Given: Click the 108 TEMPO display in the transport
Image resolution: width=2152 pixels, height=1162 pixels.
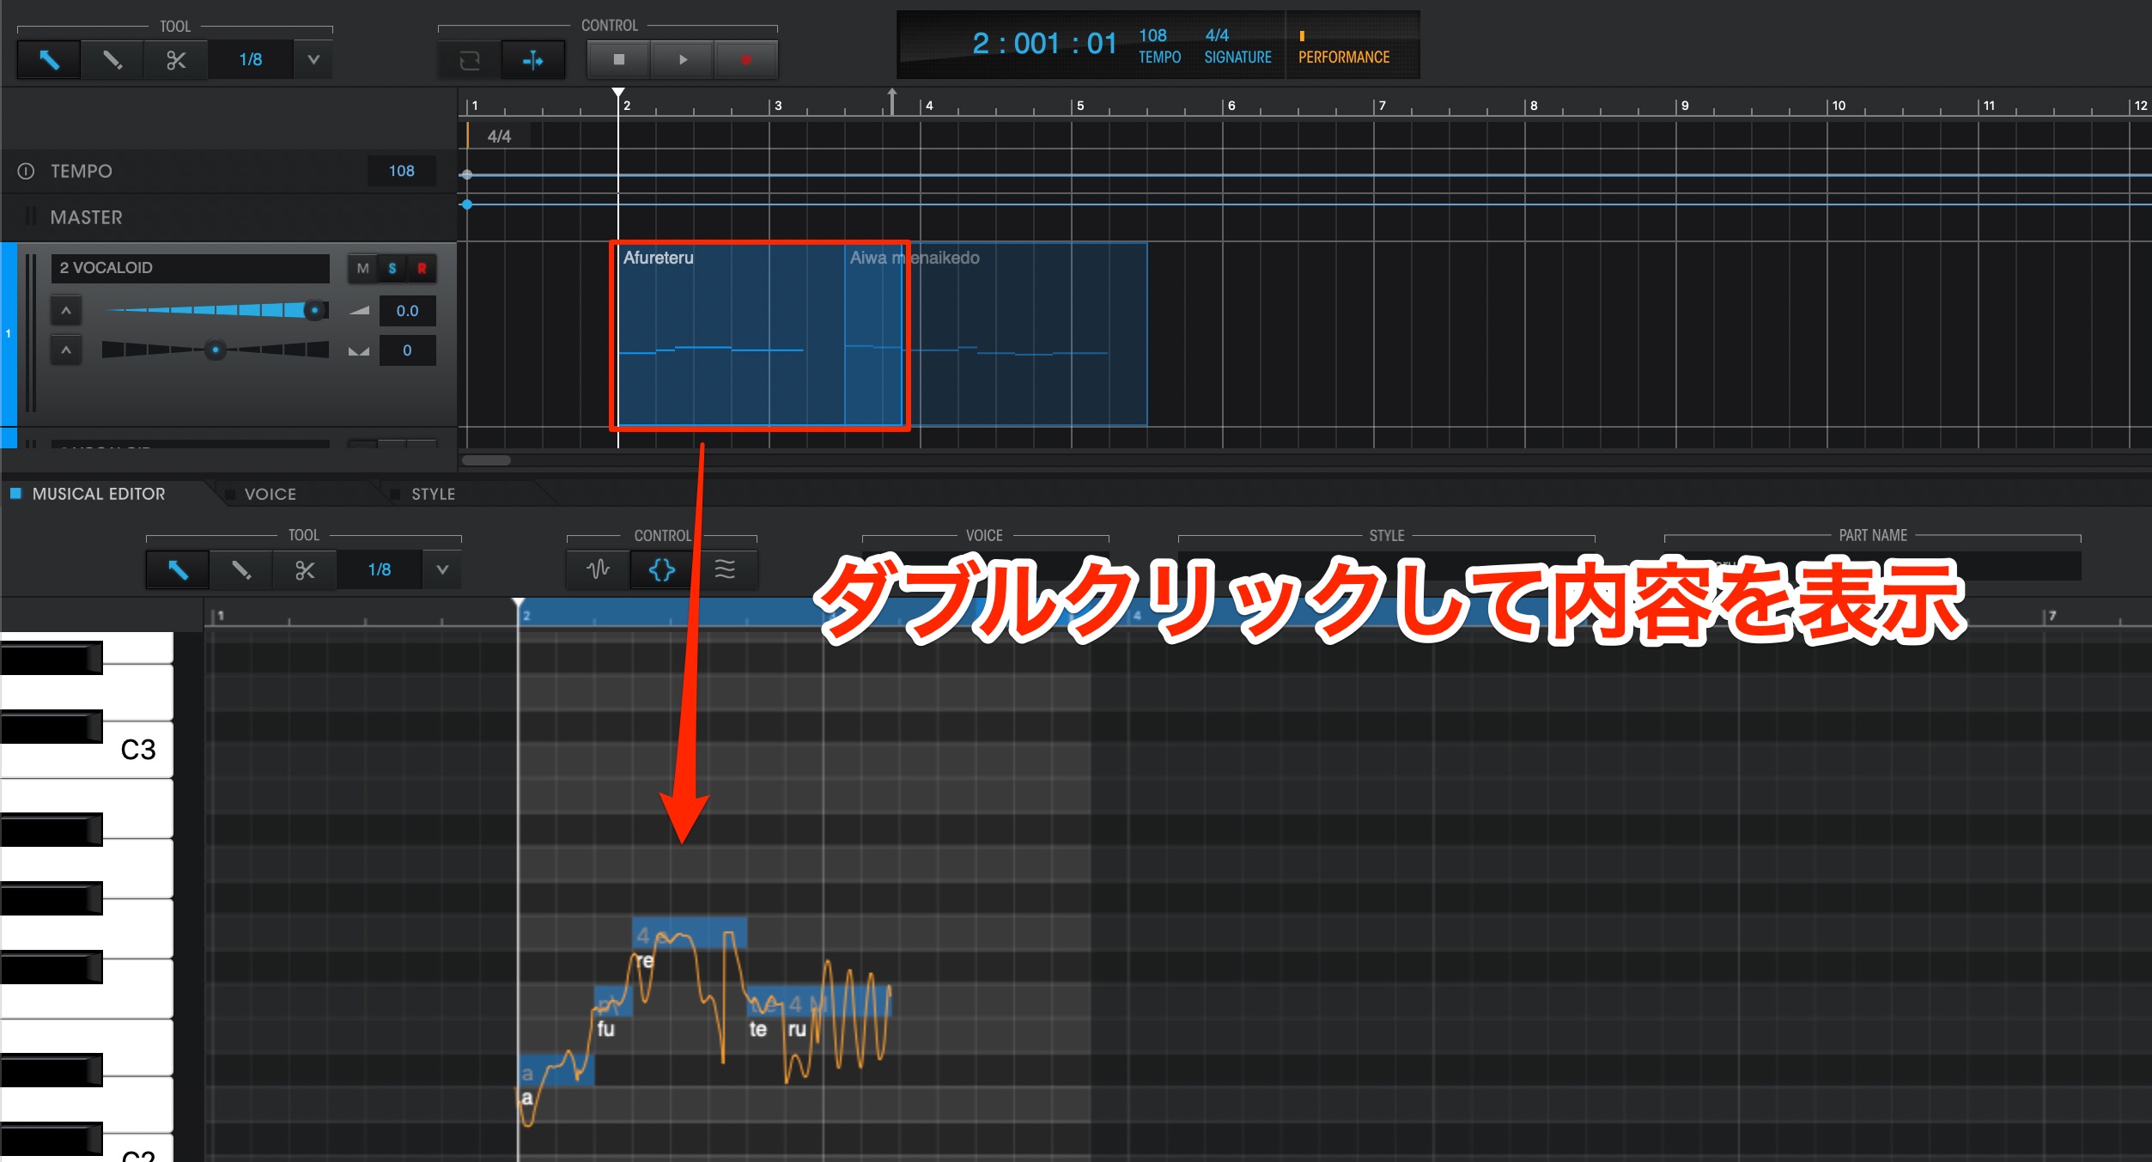Looking at the screenshot, I should click(1159, 46).
